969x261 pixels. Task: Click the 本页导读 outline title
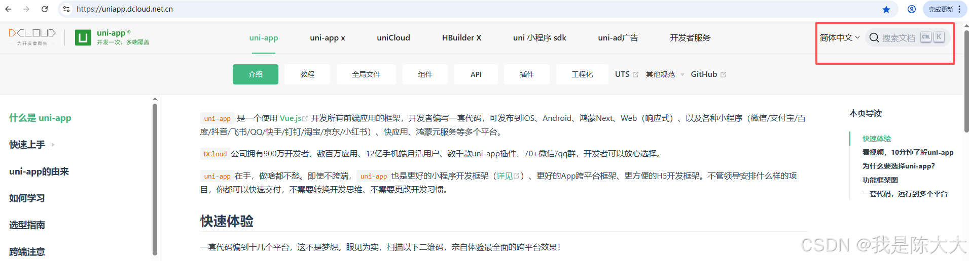click(866, 113)
